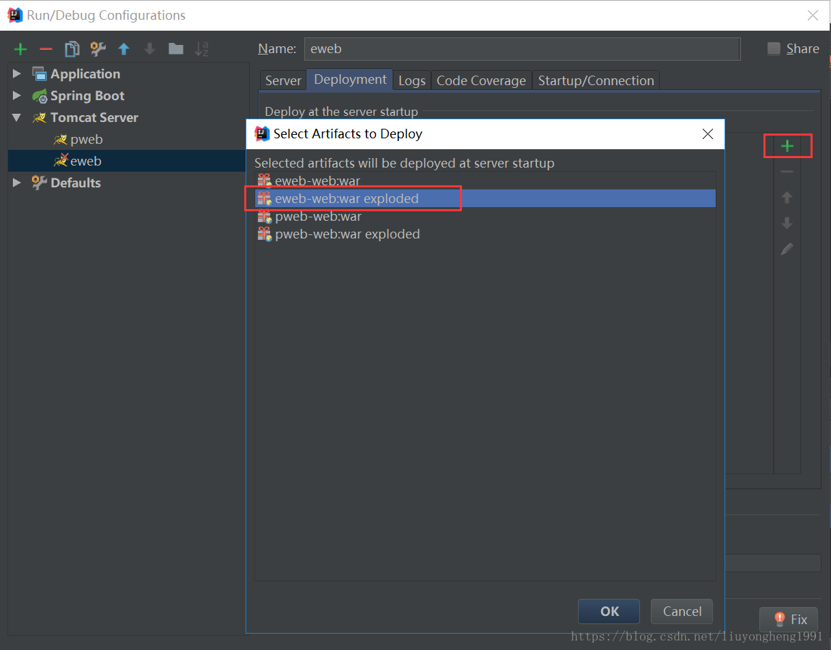This screenshot has width=831, height=650.
Task: Expand the Spring Boot node
Action: click(x=17, y=95)
